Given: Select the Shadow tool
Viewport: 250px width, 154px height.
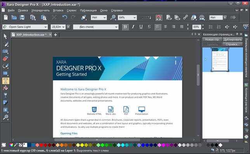Looking at the screenshot, I should (x=5, y=103).
